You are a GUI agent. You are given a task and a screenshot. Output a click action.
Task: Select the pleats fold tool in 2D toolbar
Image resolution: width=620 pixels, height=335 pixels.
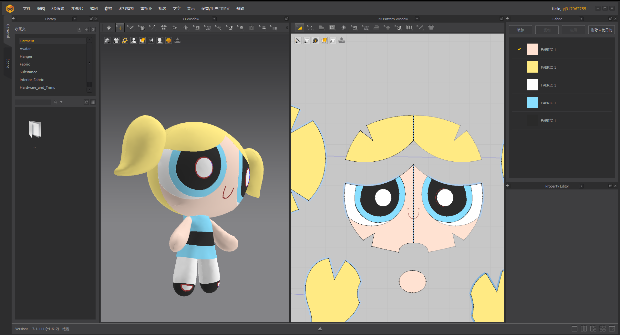(409, 28)
